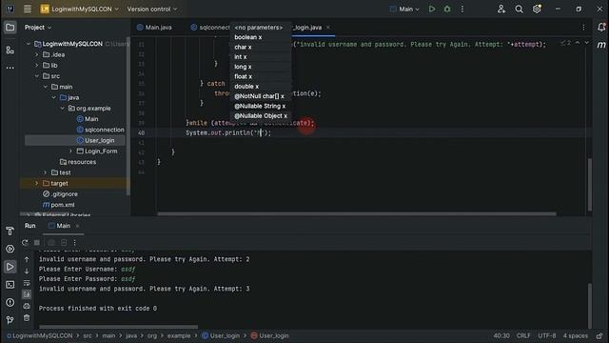This screenshot has height=343, width=609.
Task: Click UTF-8 encoding in status bar
Action: click(546, 335)
